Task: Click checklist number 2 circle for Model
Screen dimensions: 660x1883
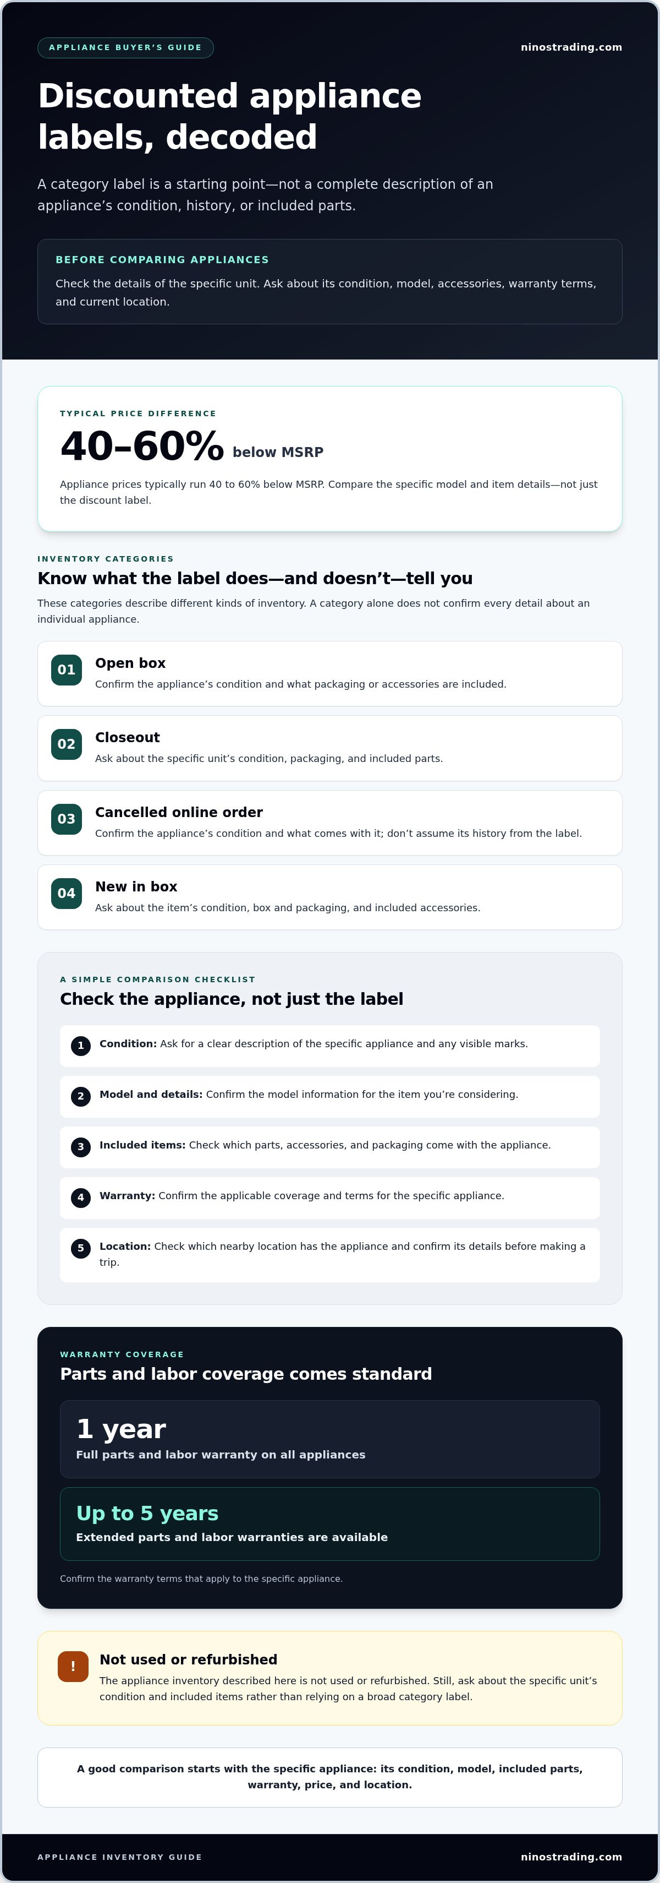Action: [x=81, y=1096]
